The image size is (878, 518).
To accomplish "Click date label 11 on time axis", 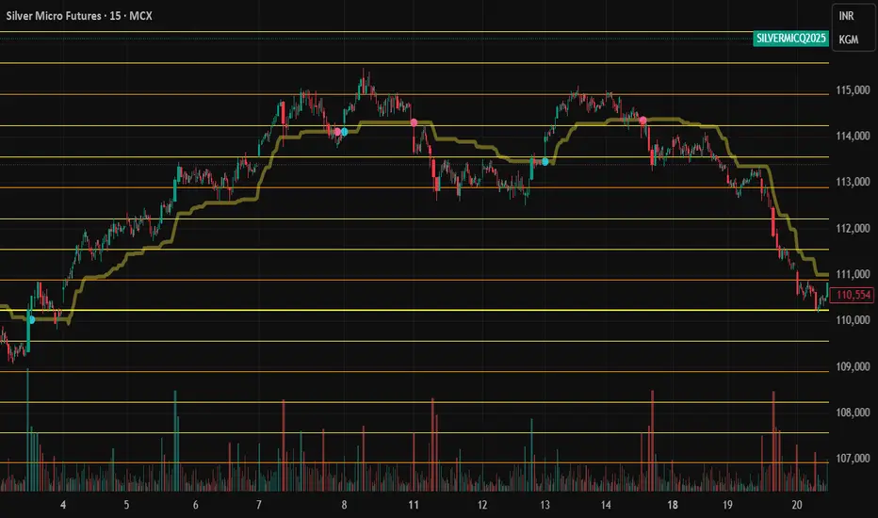I will 414,505.
